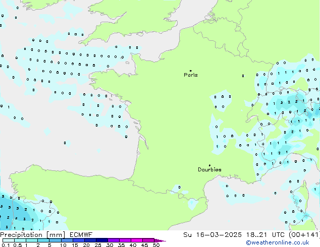Pick the legend swatch between 0.1 and 0.5
The width and height of the screenshot is (320, 247).
(x=9, y=240)
